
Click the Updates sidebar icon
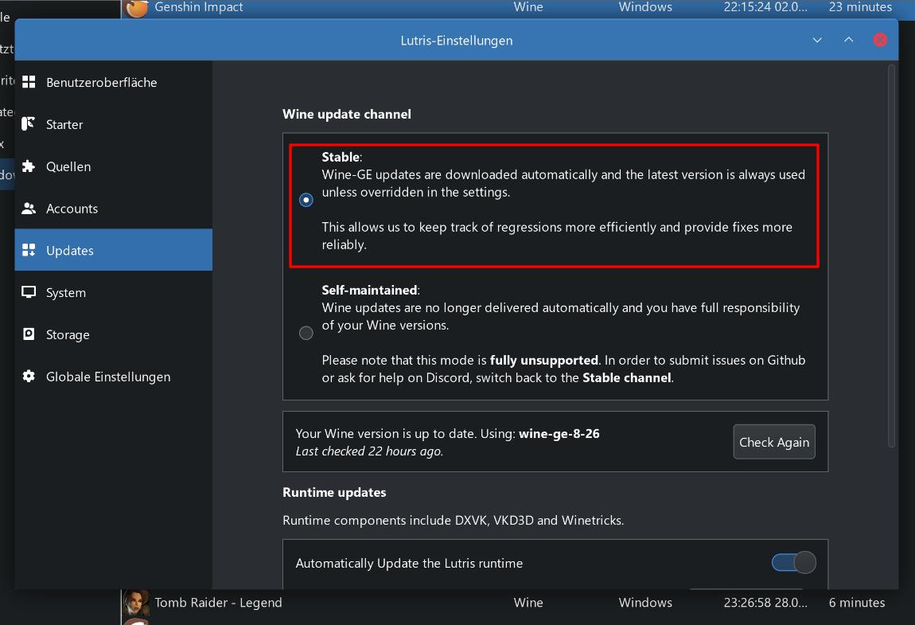pyautogui.click(x=29, y=251)
